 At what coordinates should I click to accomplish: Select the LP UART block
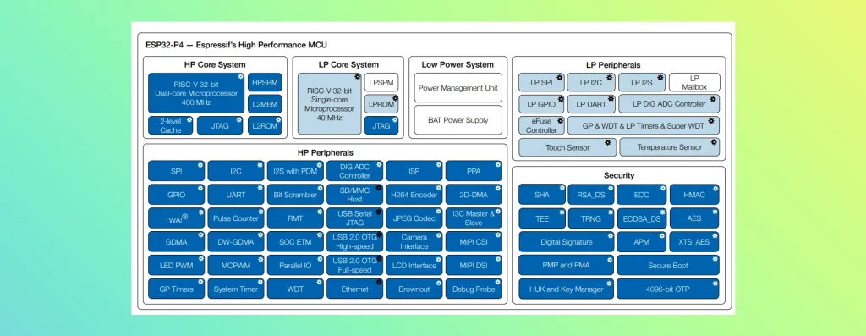[591, 104]
